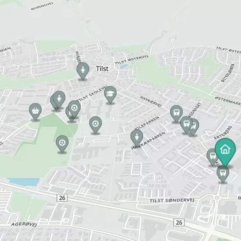The height and width of the screenshot is (241, 241).
Task: Select the bus pin near Havkærvej
Action: point(176,113)
